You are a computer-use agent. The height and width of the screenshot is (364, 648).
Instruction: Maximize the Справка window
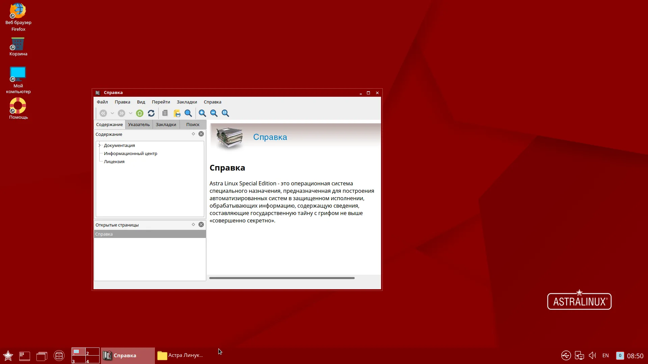369,93
